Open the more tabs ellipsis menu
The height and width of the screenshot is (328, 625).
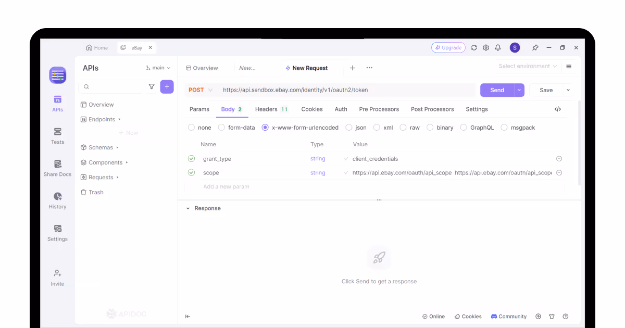[x=369, y=68]
